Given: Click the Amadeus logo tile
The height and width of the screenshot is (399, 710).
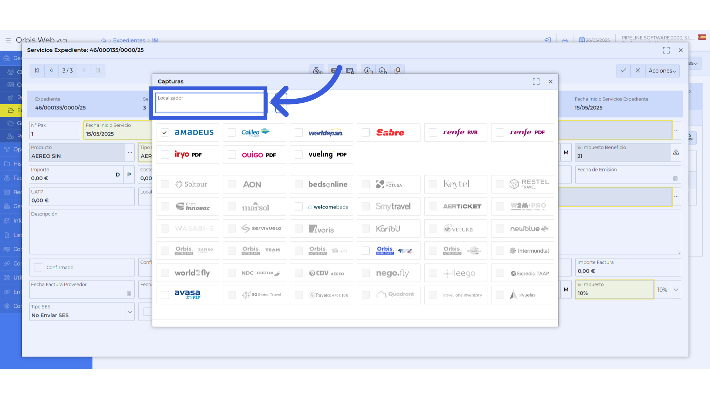Looking at the screenshot, I should point(194,132).
